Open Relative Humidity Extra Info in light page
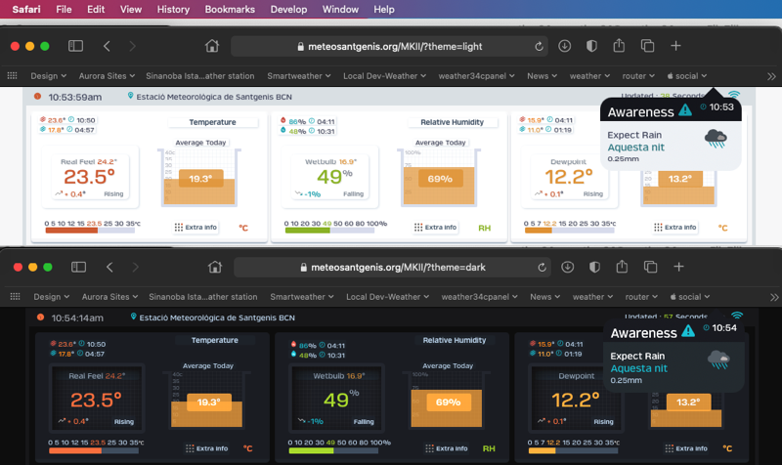 click(435, 228)
